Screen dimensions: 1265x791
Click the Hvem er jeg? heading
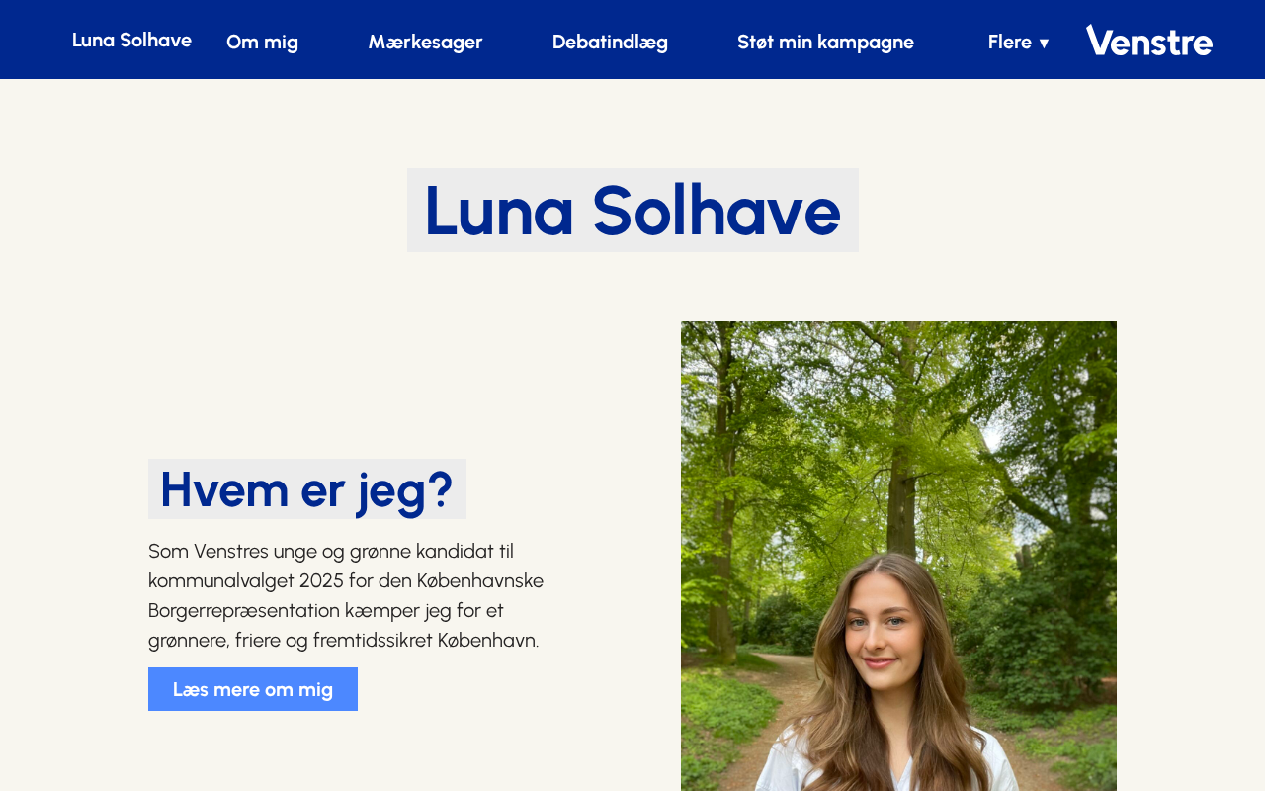(x=306, y=488)
